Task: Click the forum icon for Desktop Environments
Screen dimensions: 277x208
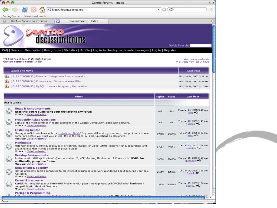Action: click(9, 159)
